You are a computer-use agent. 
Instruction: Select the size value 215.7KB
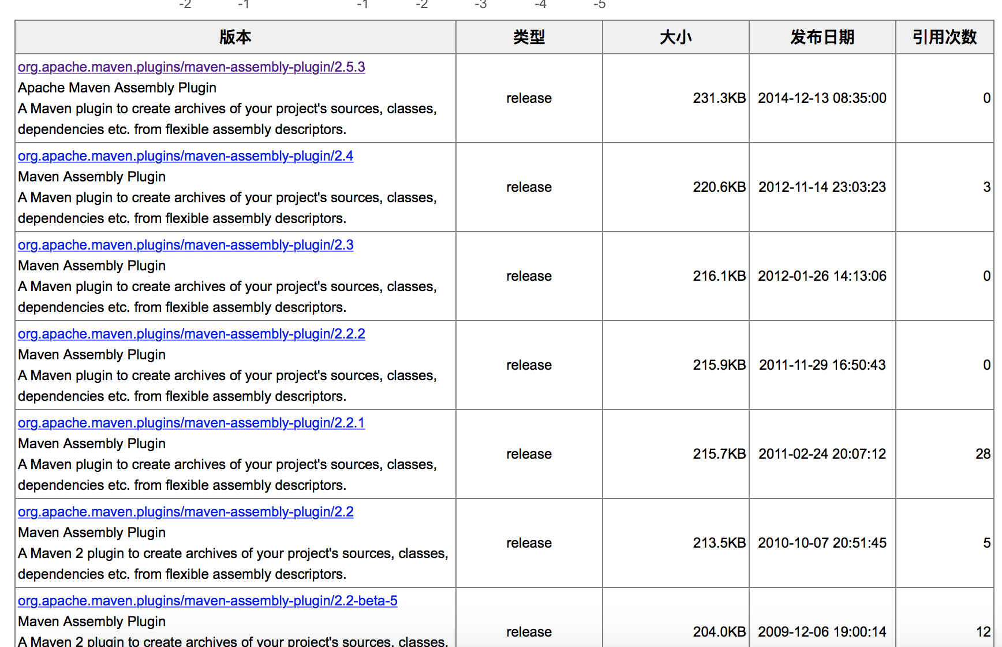click(719, 454)
